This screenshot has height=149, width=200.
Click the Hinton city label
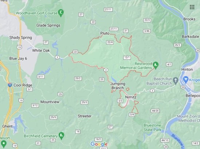[x=187, y=69]
